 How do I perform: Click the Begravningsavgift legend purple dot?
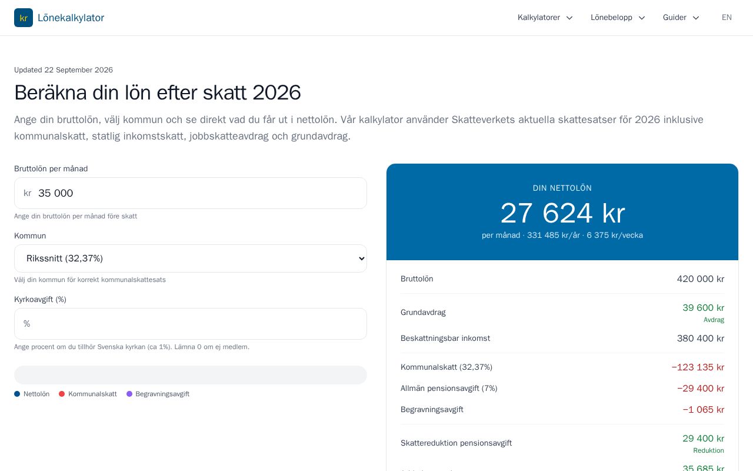[x=129, y=394]
